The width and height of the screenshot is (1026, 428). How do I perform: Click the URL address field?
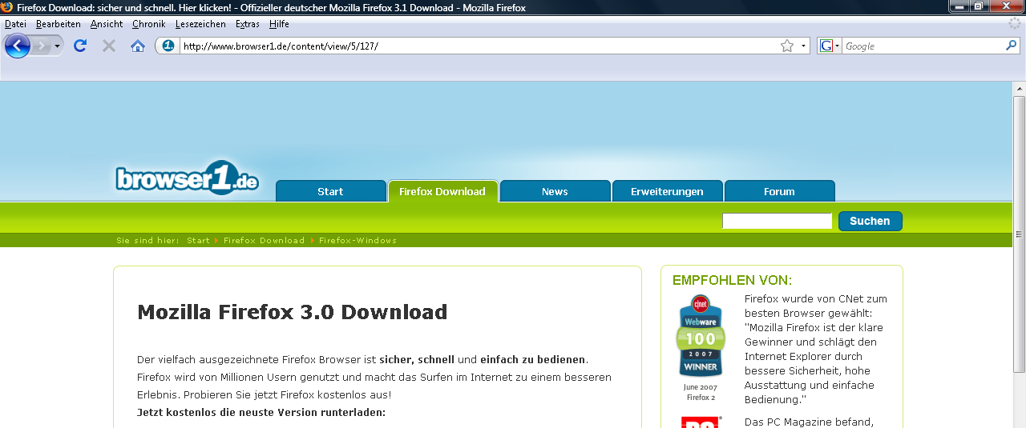pyautogui.click(x=479, y=46)
